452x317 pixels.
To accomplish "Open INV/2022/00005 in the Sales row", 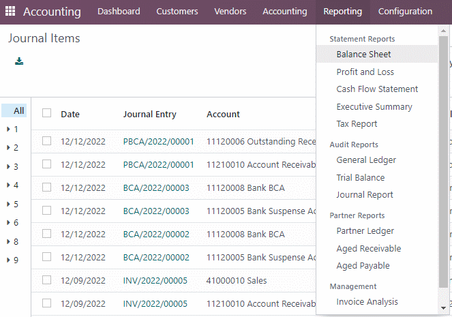I will tap(155, 280).
